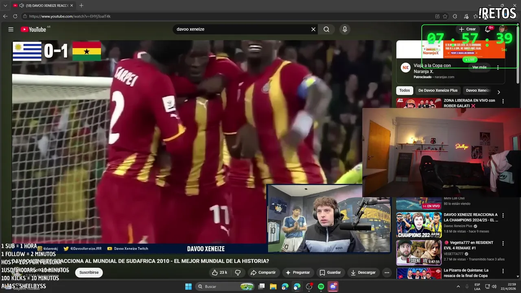Open ZONA LIBERADA EN VIVO con ROBER GALATI

click(x=469, y=103)
